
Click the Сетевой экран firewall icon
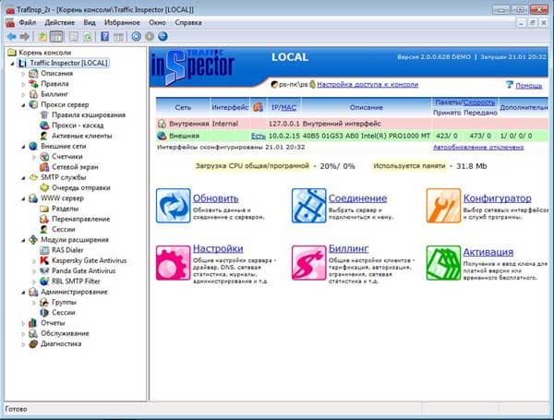pos(44,167)
